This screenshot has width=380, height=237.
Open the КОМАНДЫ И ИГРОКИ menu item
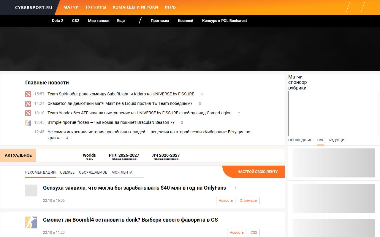(x=135, y=7)
